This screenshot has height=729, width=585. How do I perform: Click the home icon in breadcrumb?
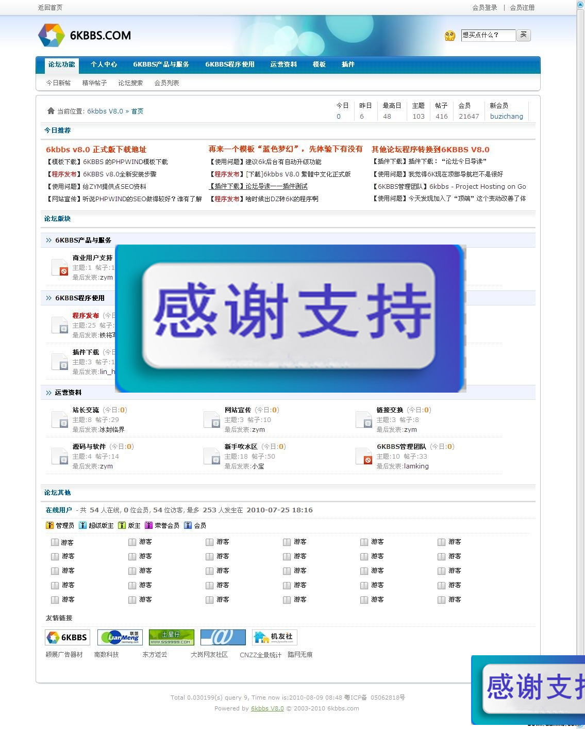pos(51,110)
